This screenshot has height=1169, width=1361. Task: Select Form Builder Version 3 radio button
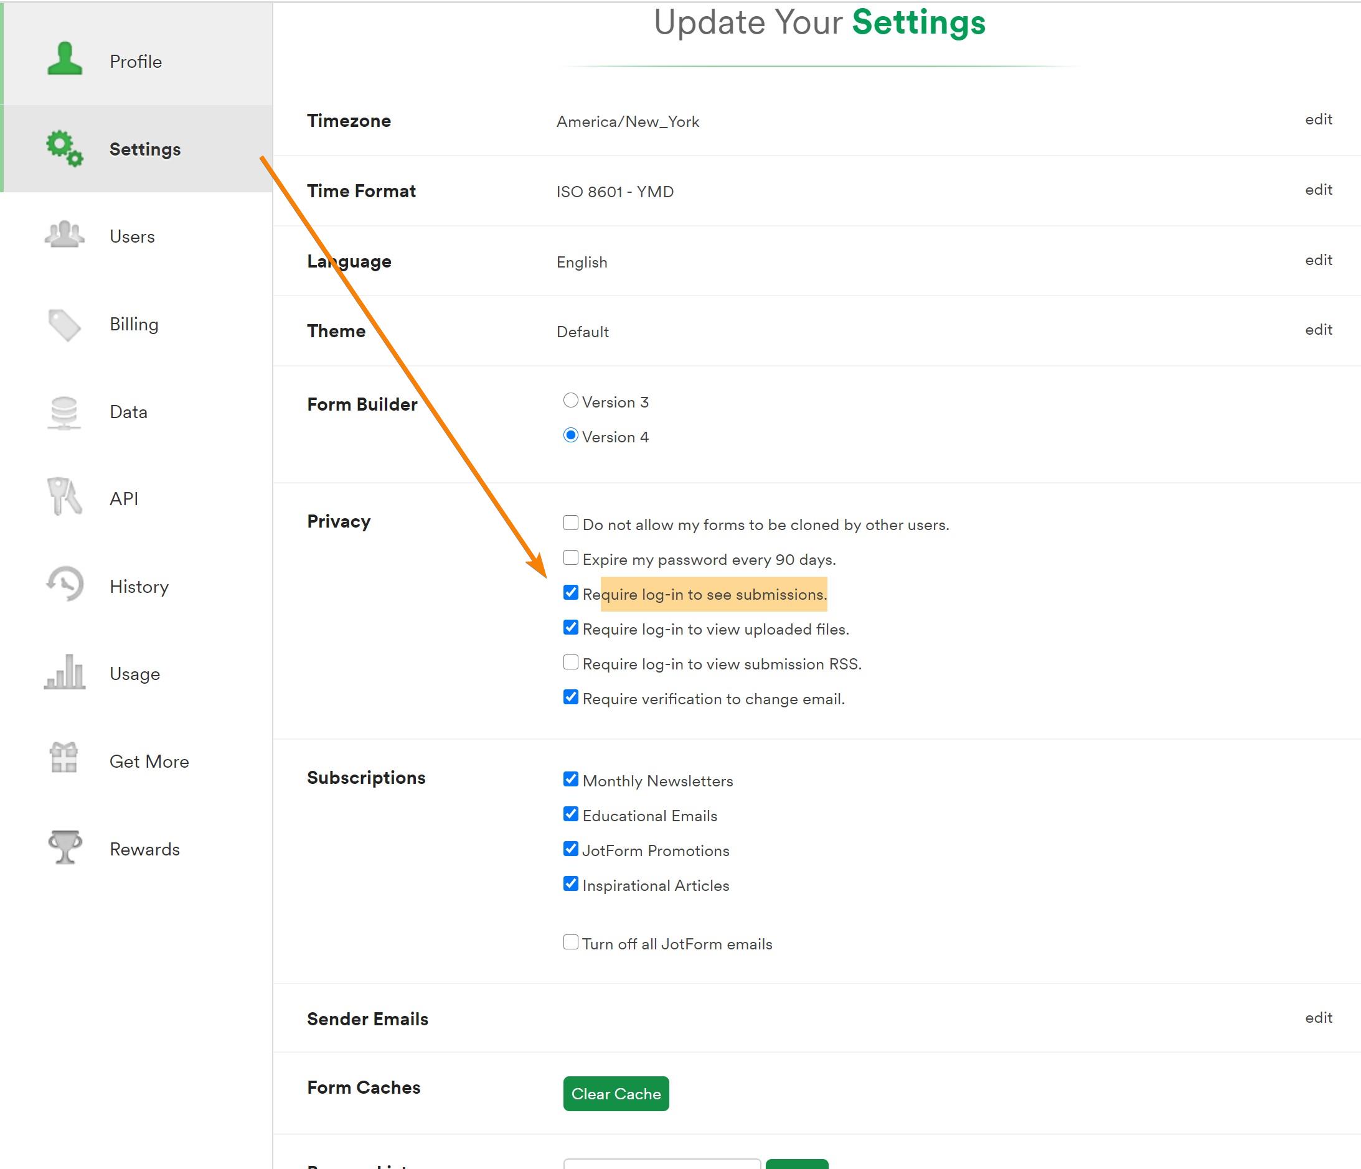[x=571, y=401]
